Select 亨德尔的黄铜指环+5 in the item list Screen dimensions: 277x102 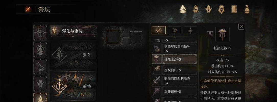point(175,48)
